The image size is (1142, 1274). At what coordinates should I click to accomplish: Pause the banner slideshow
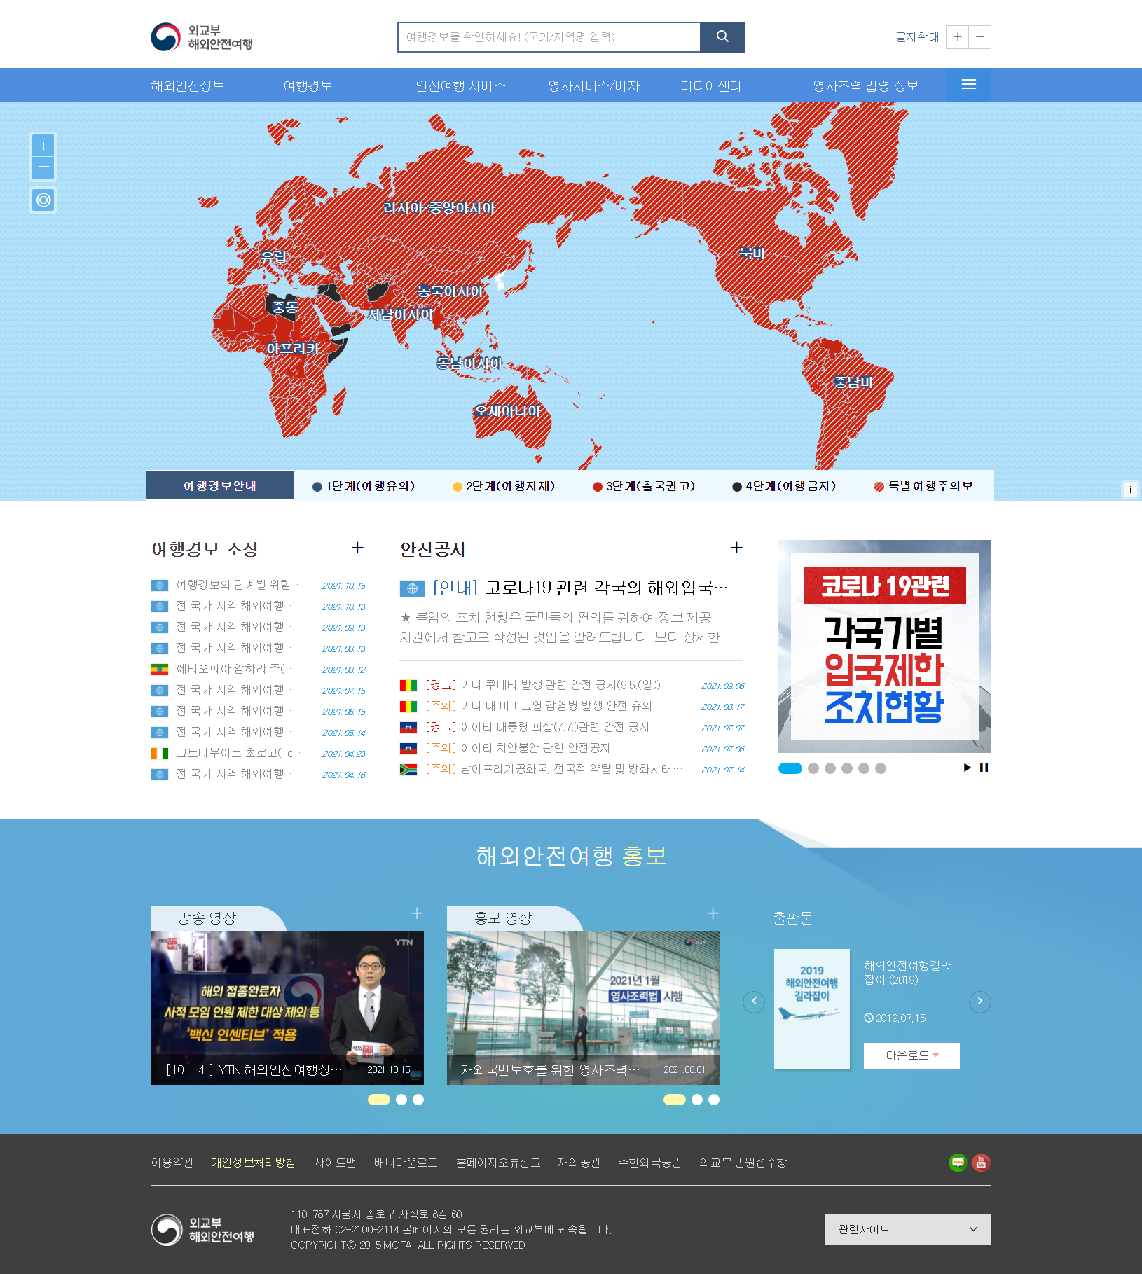pyautogui.click(x=984, y=768)
